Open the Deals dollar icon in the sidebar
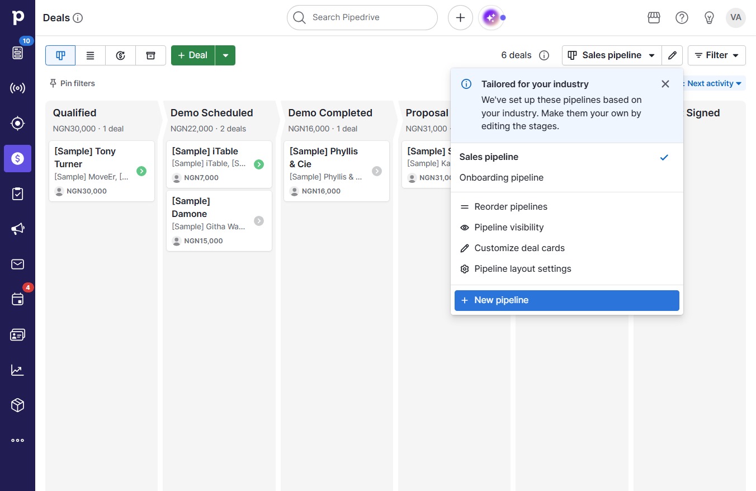 tap(17, 158)
